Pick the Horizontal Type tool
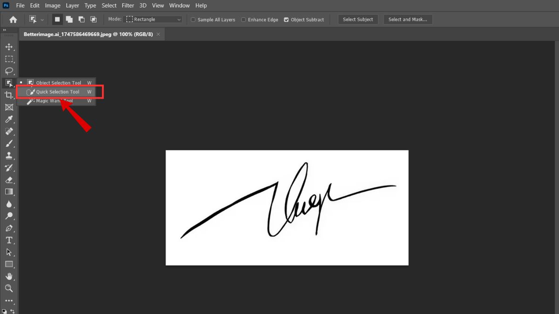Screen dimensions: 559x314 (x=9, y=240)
